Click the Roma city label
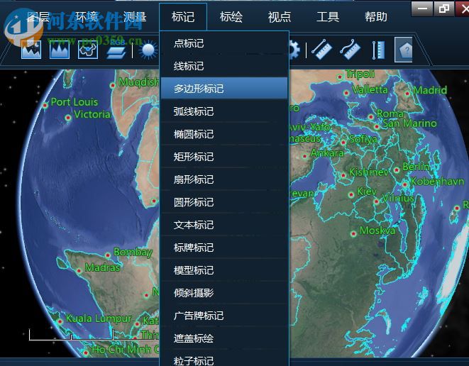Image resolution: width=469 pixels, height=366 pixels. [390, 113]
